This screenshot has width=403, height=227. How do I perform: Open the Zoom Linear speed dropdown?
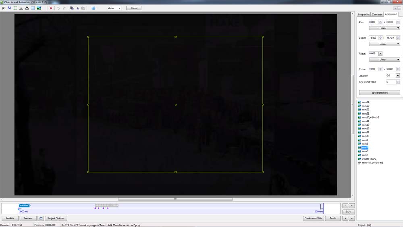[x=384, y=44]
